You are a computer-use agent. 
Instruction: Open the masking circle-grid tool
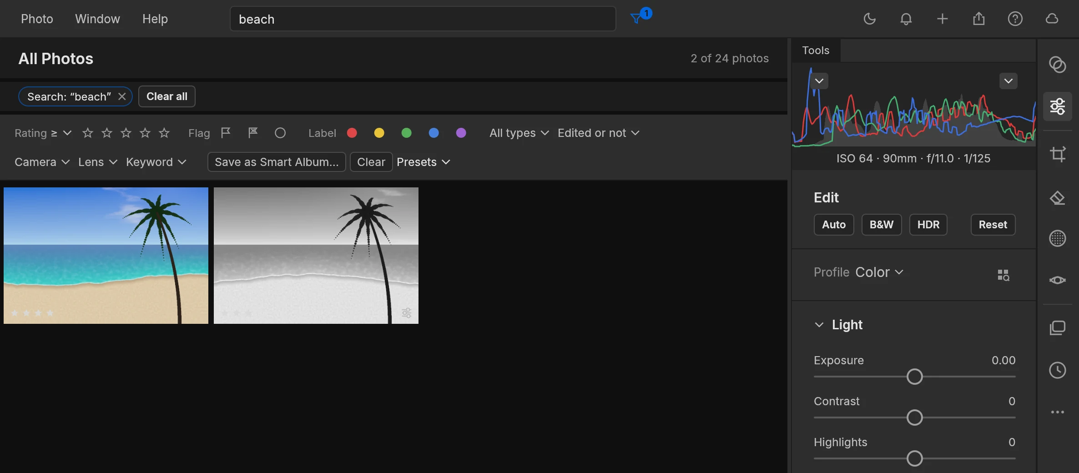1058,238
